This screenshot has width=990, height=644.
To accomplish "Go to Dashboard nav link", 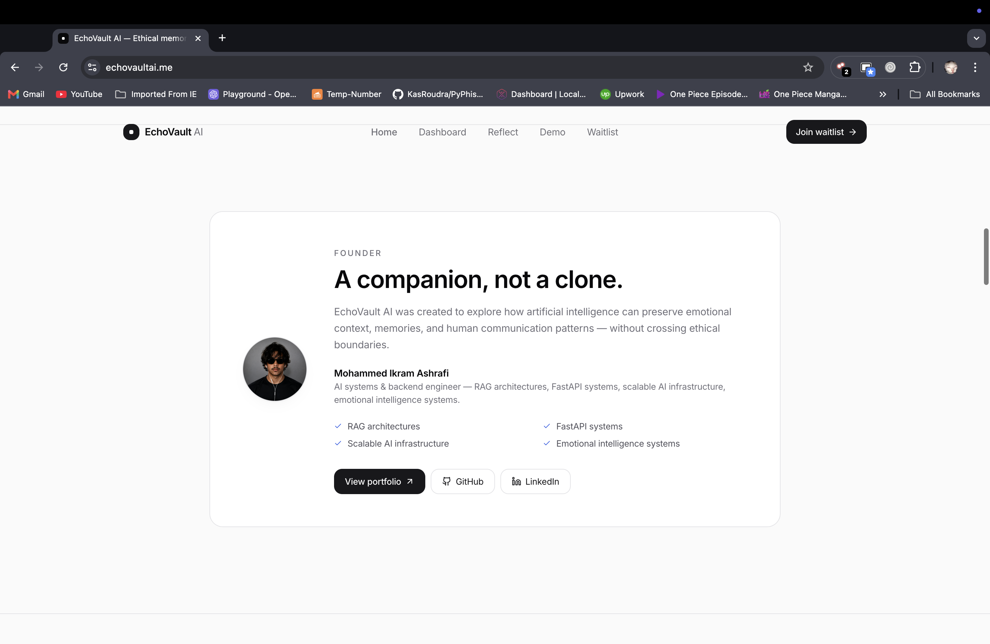I will click(442, 132).
